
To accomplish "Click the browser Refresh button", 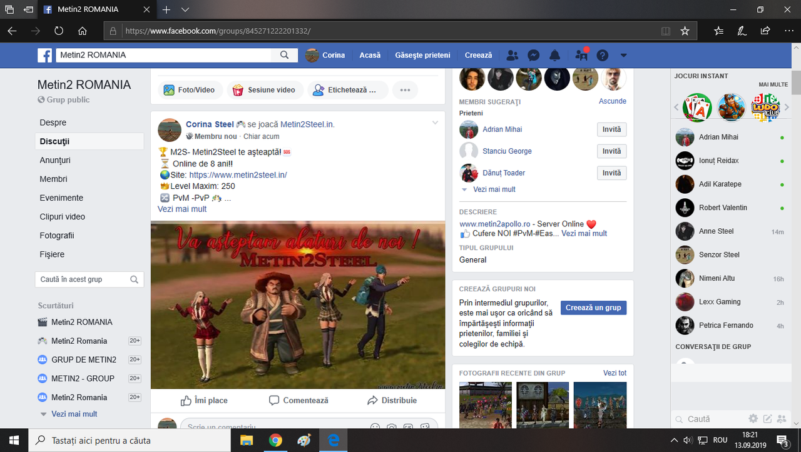I will (x=59, y=31).
